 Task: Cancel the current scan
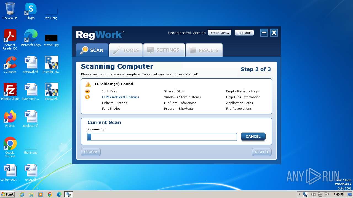coord(253,137)
